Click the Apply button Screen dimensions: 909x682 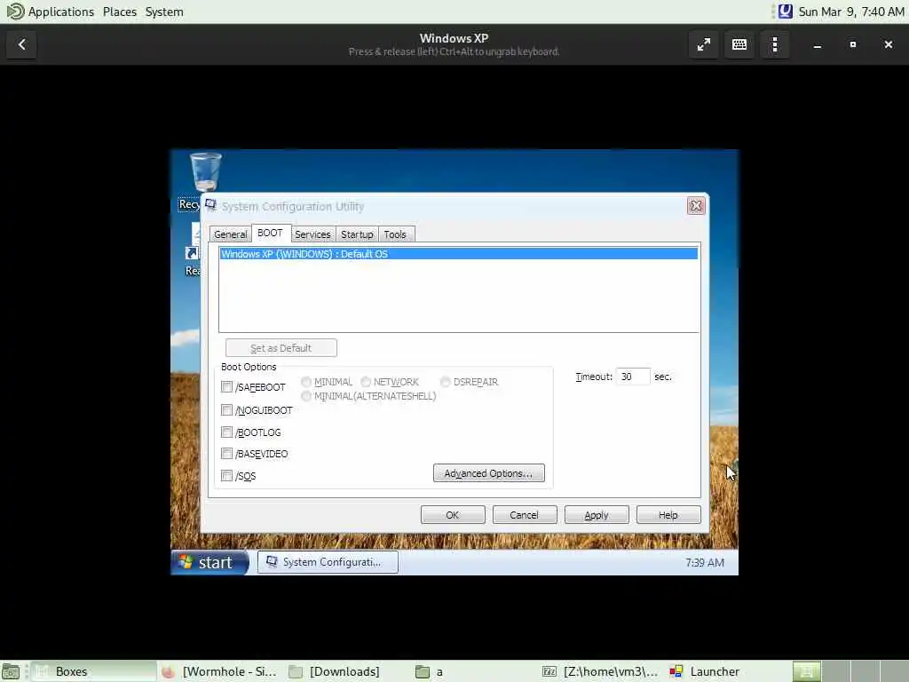597,515
